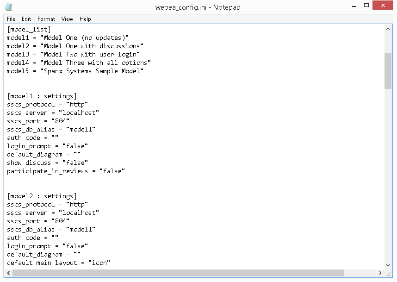Place cursor on the [model_list] header line
Image resolution: width=397 pixels, height=282 pixels.
[x=29, y=30]
